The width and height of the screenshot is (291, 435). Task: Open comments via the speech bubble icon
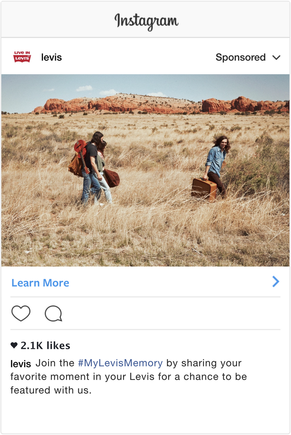point(53,313)
